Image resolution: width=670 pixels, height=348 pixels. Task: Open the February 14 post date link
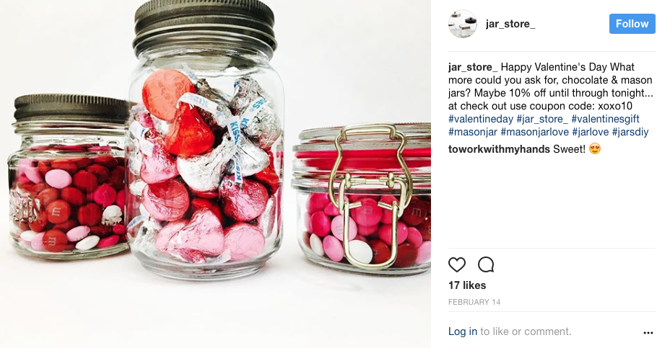pos(474,302)
